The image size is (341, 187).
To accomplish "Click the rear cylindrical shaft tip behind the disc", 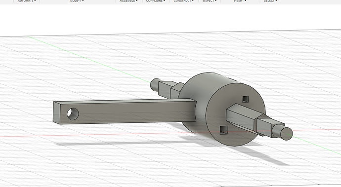I will pos(155,85).
